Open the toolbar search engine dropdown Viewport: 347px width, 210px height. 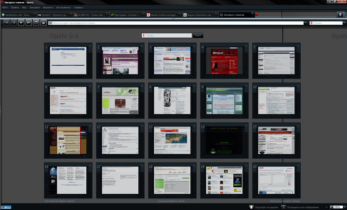(344, 23)
